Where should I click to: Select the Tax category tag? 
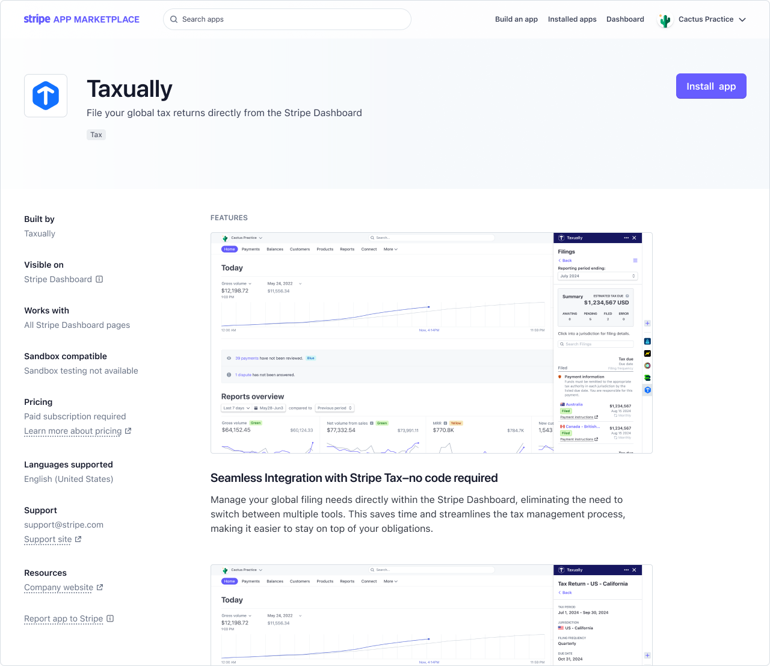click(x=96, y=135)
